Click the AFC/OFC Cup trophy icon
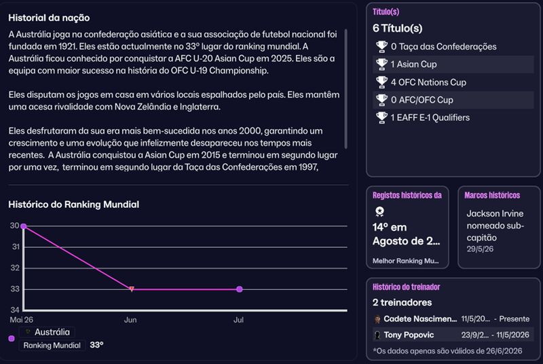 tap(381, 100)
